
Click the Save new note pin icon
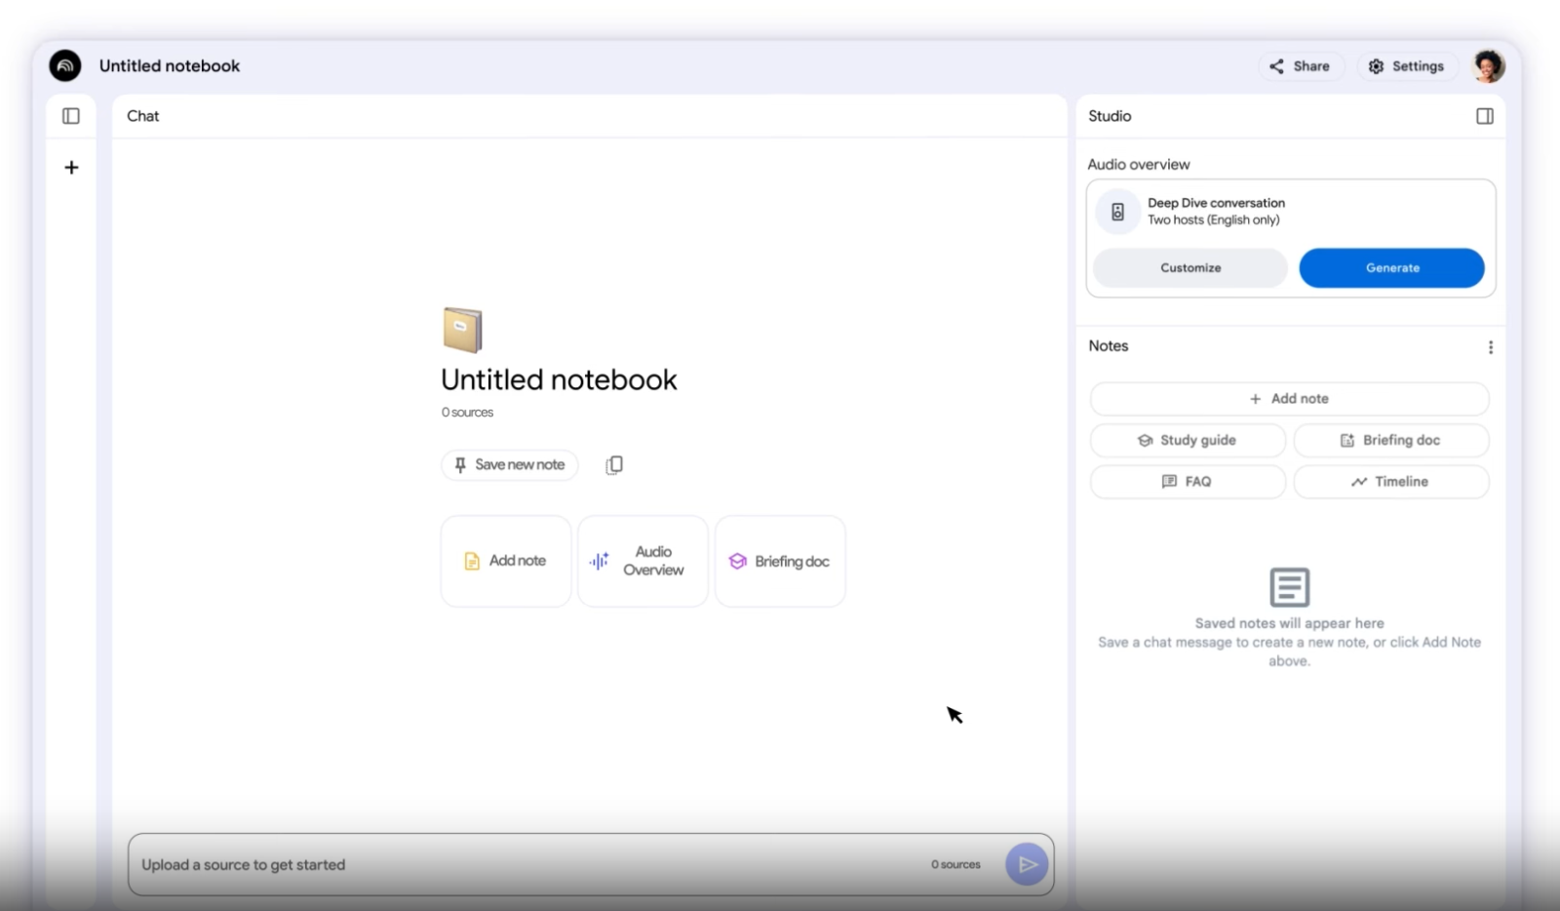[x=459, y=464]
